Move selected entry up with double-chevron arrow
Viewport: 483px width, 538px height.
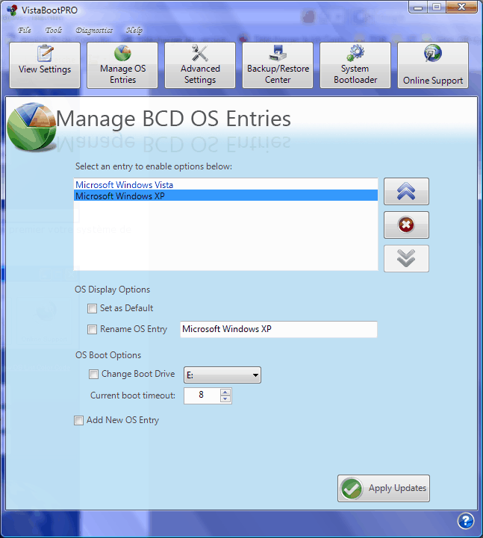(x=406, y=191)
